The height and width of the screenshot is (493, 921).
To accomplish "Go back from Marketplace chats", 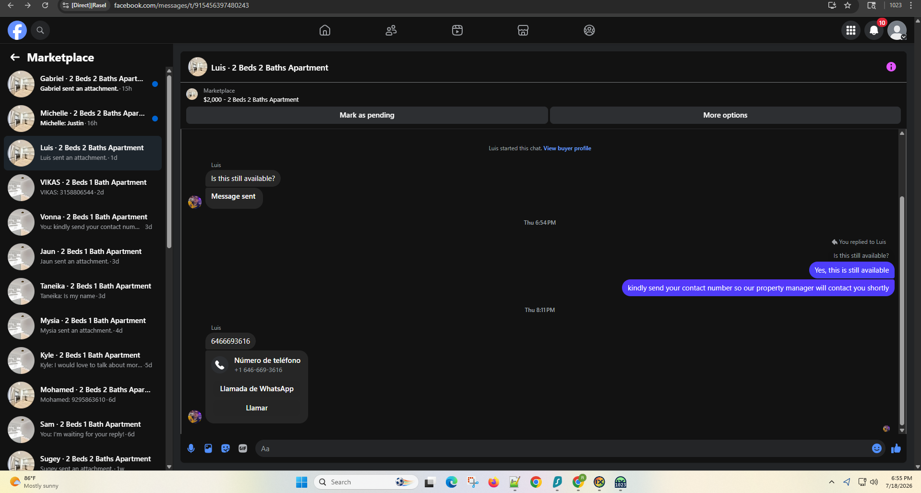I will pos(15,58).
